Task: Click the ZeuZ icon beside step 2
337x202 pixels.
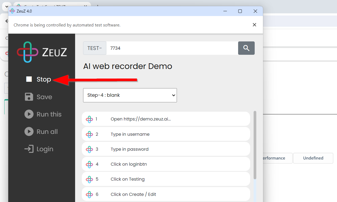Action: [x=89, y=134]
